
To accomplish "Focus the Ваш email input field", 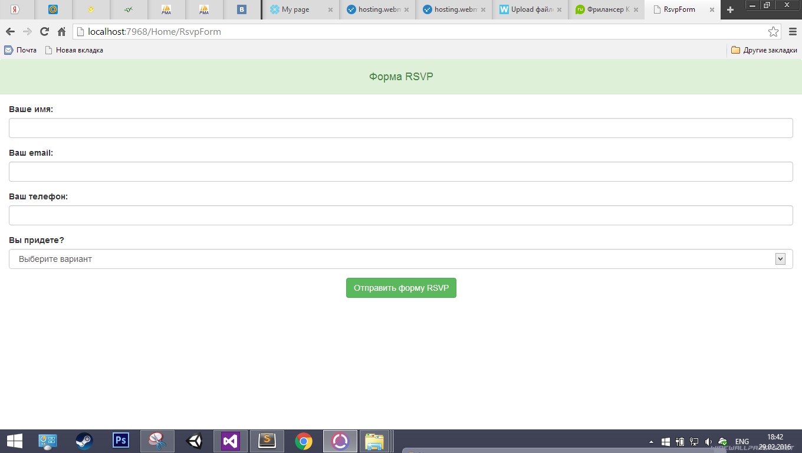I will [401, 172].
